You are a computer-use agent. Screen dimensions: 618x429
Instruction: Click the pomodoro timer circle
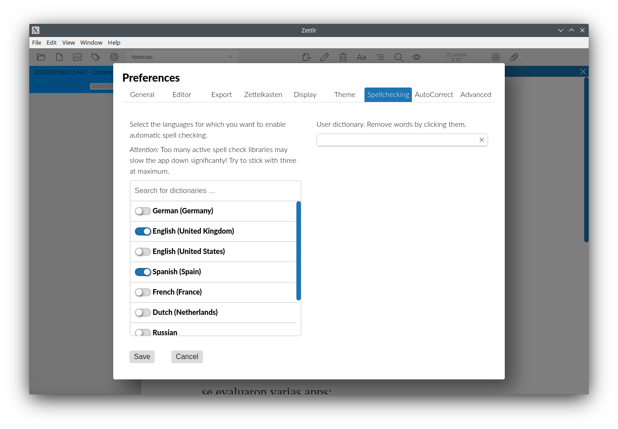[x=496, y=57]
